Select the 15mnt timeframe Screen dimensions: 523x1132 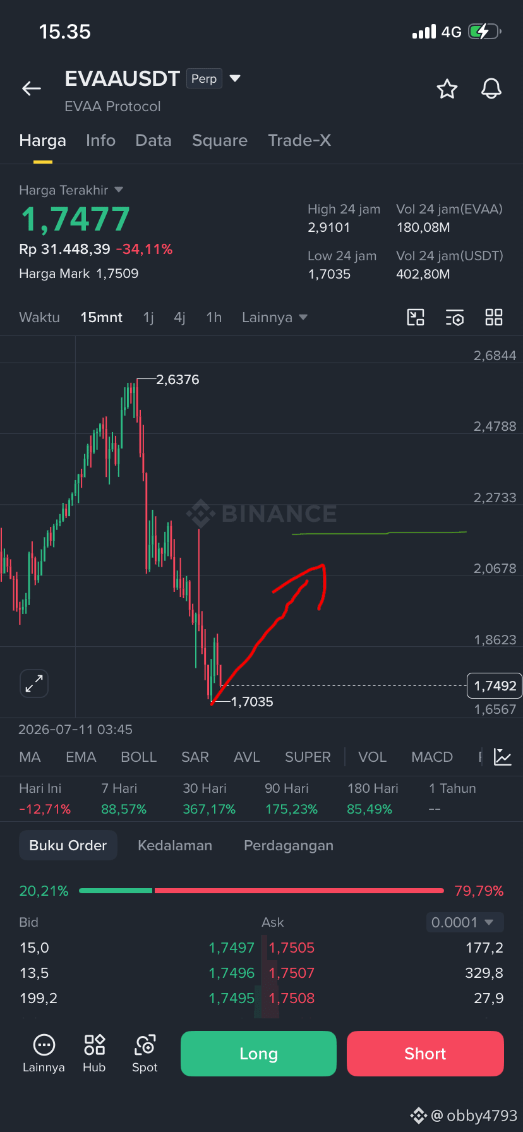(102, 317)
